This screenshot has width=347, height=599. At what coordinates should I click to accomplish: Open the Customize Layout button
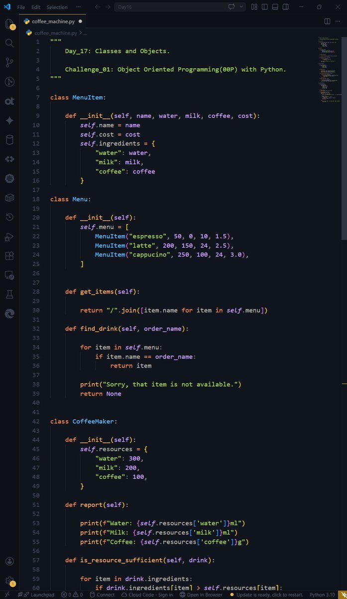pos(254,7)
